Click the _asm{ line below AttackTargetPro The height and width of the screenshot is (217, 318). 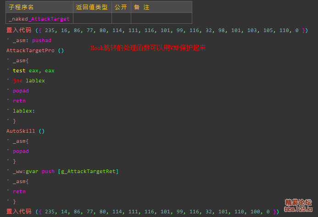tap(21, 60)
